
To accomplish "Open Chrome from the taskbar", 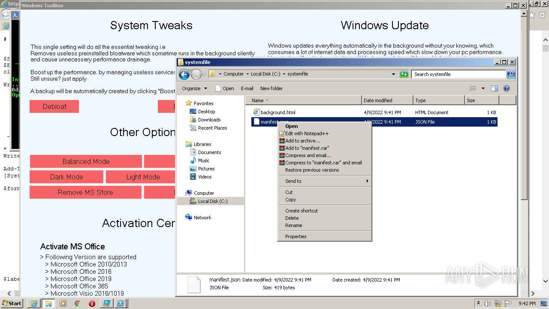I will tap(78, 303).
